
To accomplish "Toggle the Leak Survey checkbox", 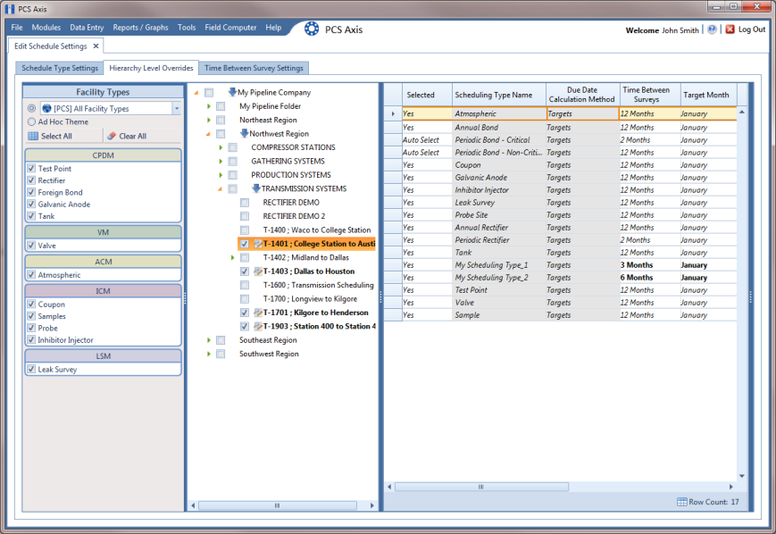I will point(31,369).
